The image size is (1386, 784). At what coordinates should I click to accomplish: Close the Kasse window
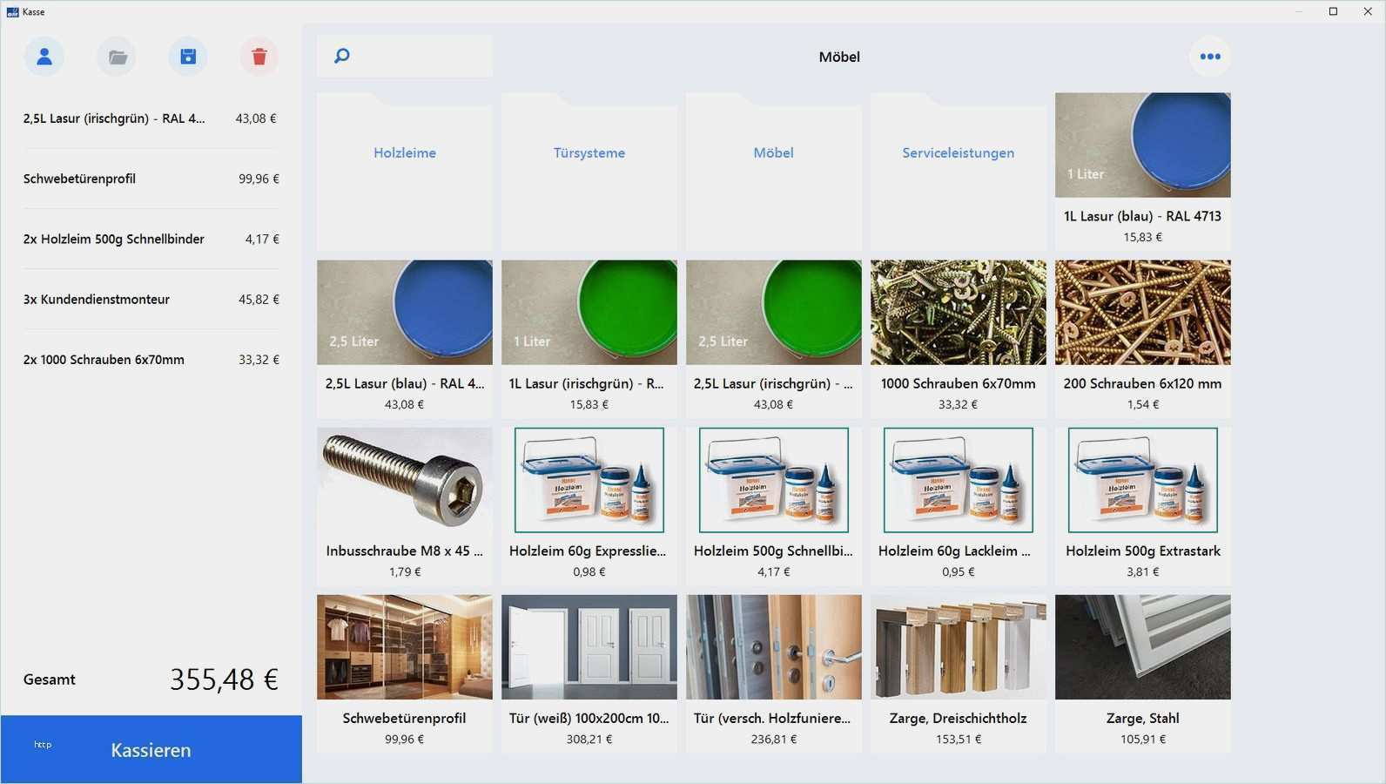point(1368,11)
